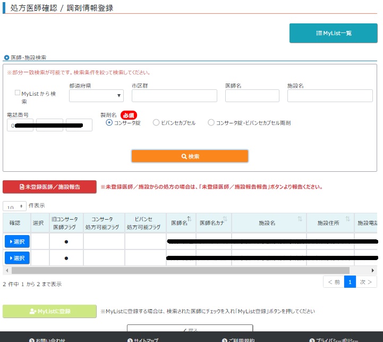
Task: Sort by 医師名 column sort icon
Action: (190, 219)
